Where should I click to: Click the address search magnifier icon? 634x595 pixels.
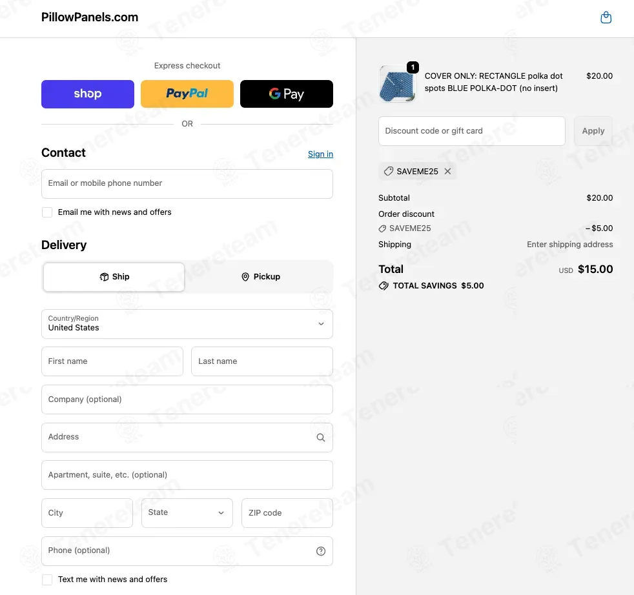[321, 438]
